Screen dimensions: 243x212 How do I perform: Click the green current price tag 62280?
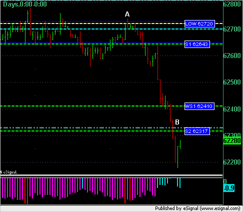tap(232, 140)
